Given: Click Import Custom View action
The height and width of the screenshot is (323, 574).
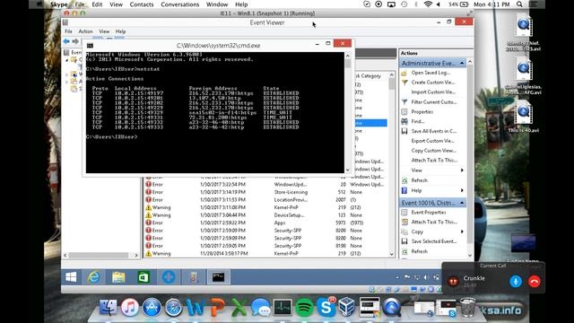Looking at the screenshot, I should 433,92.
